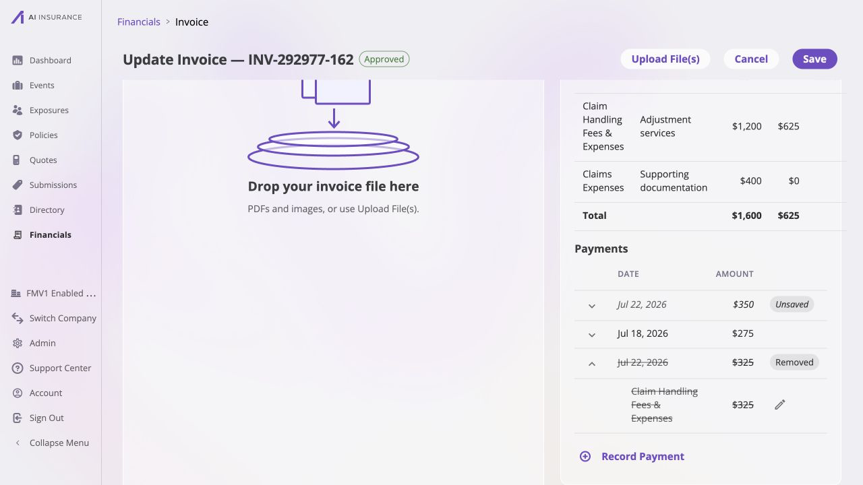The image size is (863, 485).
Task: Click the Drop your invoice file here heading
Action: (334, 187)
